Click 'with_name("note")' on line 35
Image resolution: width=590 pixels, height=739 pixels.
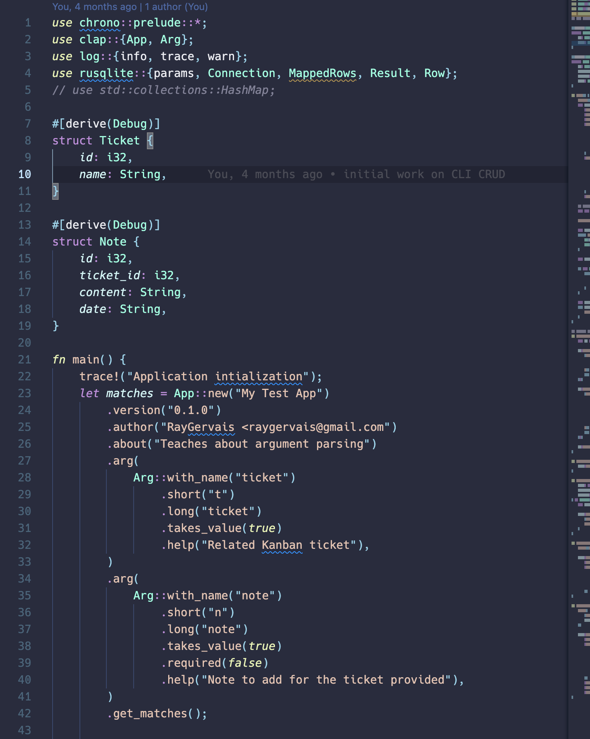click(x=224, y=596)
